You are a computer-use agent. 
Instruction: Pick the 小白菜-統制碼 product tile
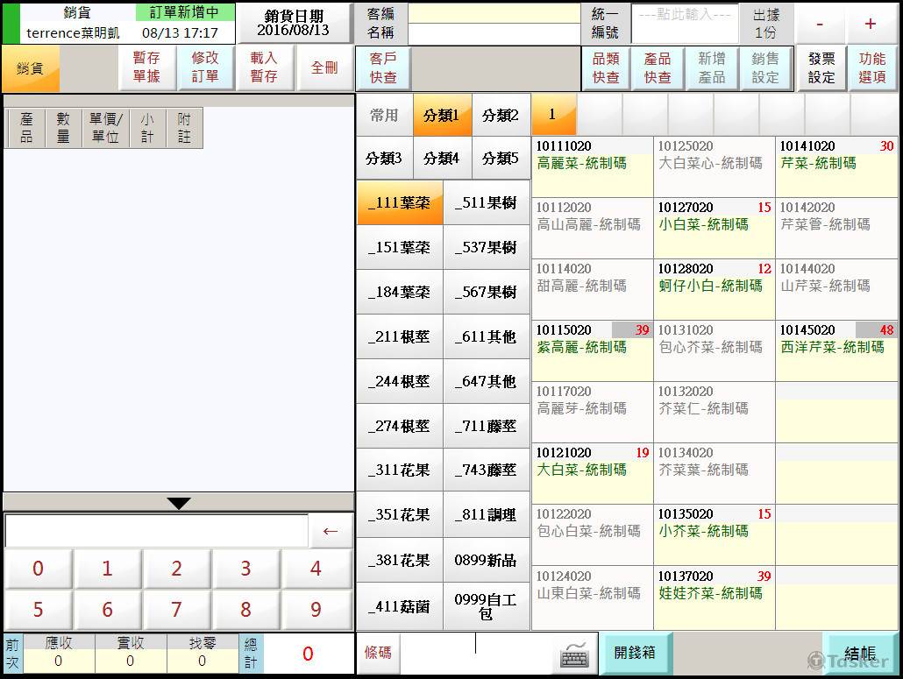coord(714,228)
